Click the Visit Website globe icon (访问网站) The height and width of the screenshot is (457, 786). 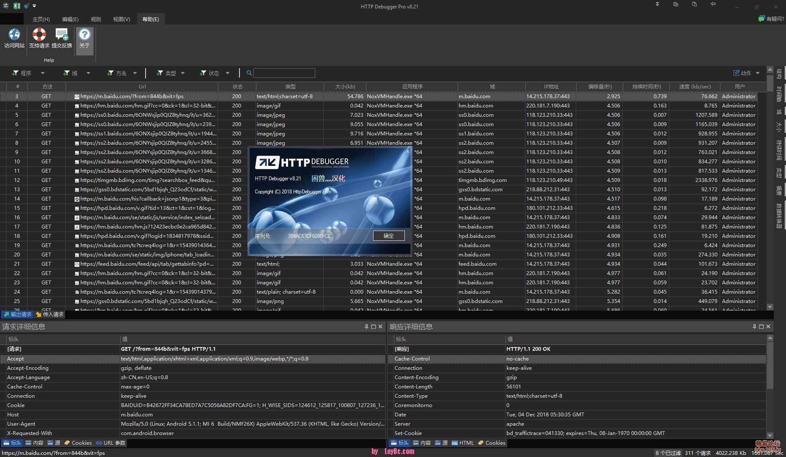(14, 35)
